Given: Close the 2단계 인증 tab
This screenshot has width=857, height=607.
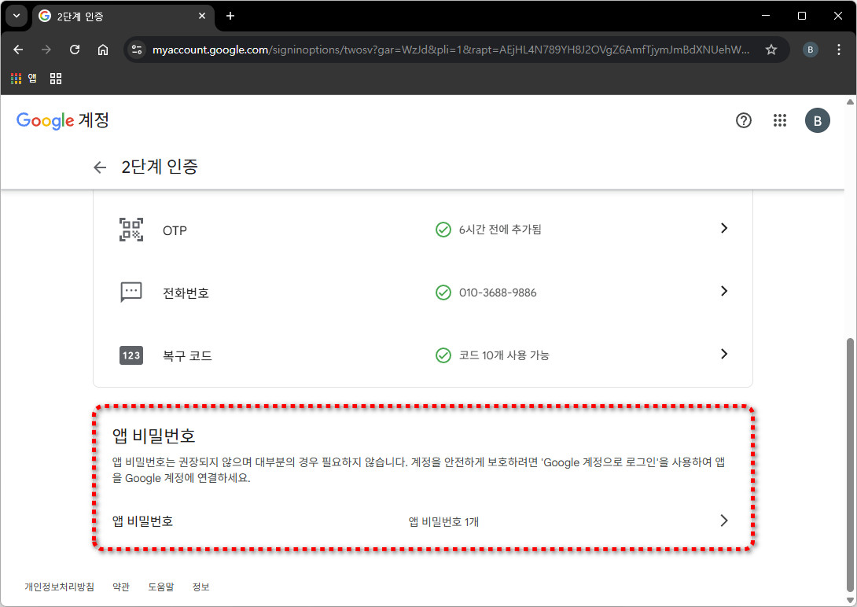Looking at the screenshot, I should pos(202,16).
